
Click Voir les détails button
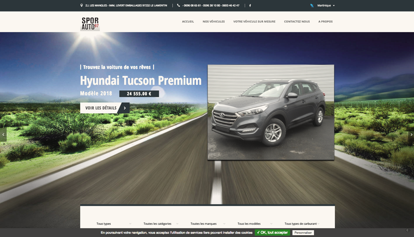[x=105, y=108]
